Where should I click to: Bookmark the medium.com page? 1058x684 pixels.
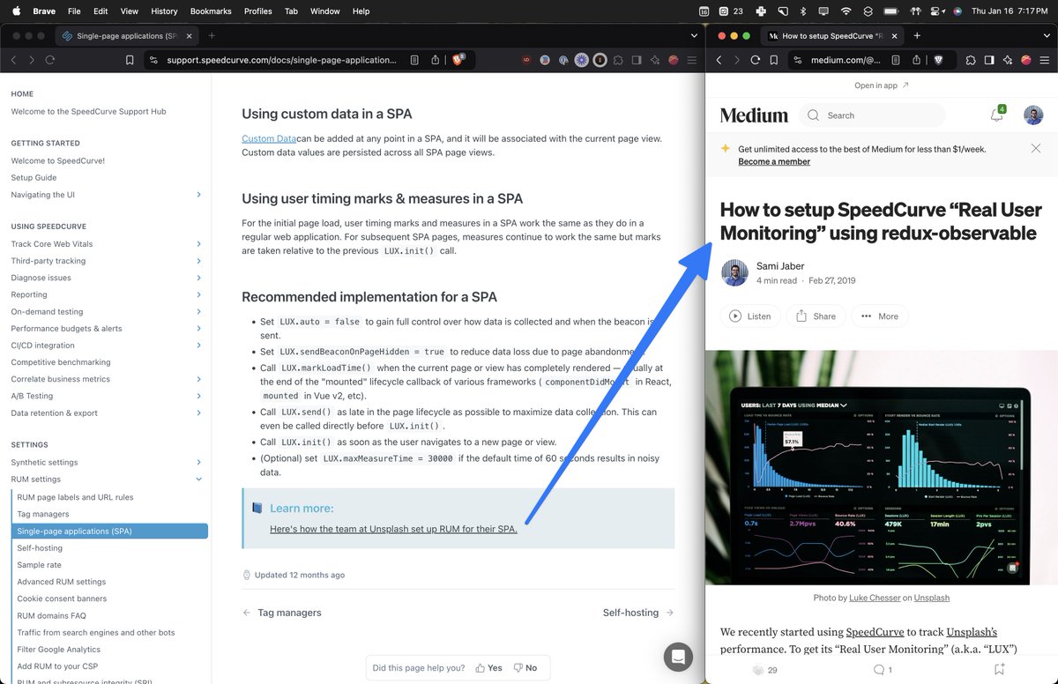click(x=774, y=60)
